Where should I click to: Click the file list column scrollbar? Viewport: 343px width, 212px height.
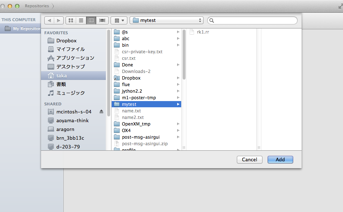tap(184, 54)
